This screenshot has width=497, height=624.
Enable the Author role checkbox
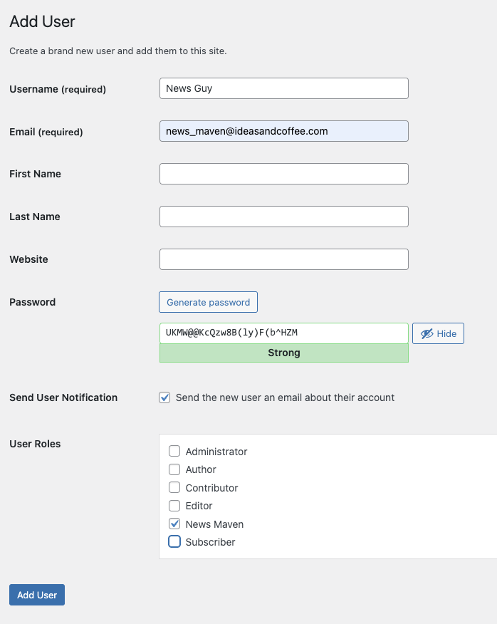(174, 469)
